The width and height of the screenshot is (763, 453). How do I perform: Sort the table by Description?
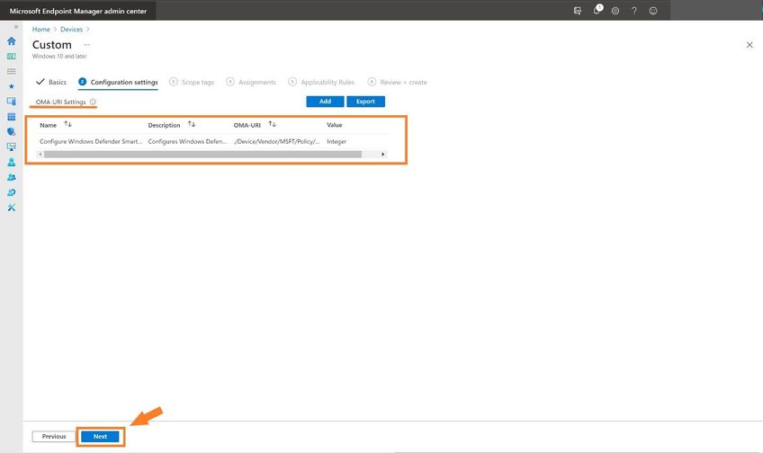pyautogui.click(x=192, y=124)
